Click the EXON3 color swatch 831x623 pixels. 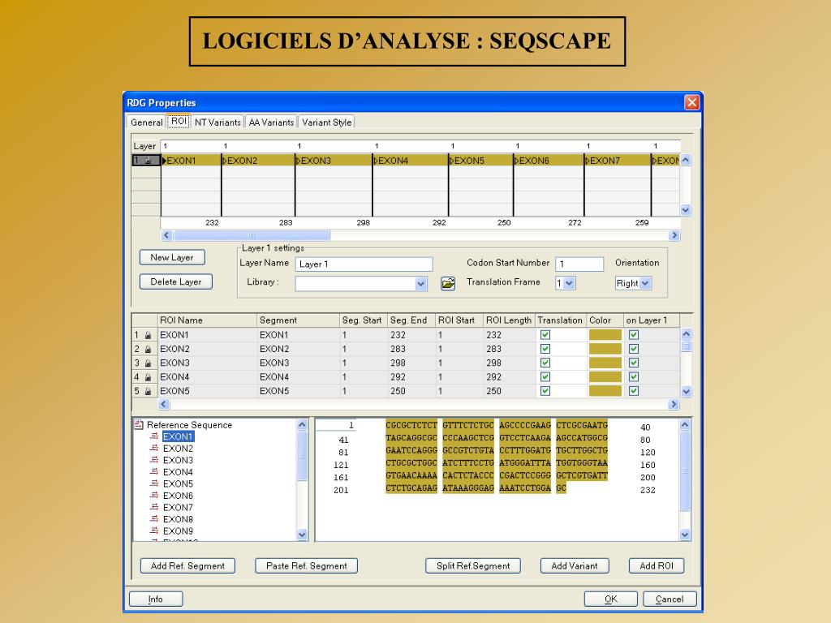605,363
